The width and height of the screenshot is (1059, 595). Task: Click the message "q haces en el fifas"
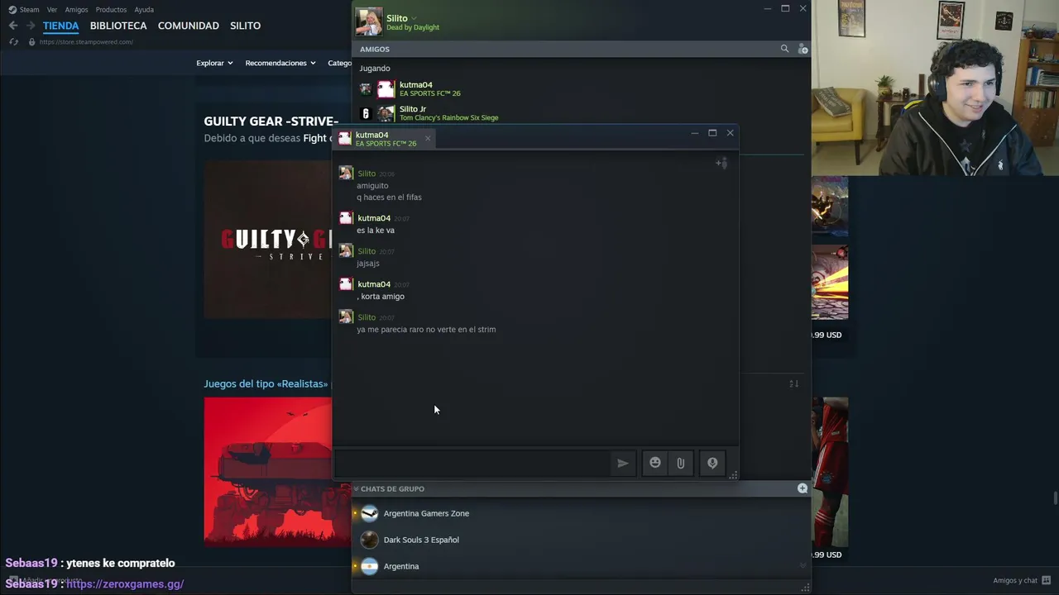[x=389, y=198]
